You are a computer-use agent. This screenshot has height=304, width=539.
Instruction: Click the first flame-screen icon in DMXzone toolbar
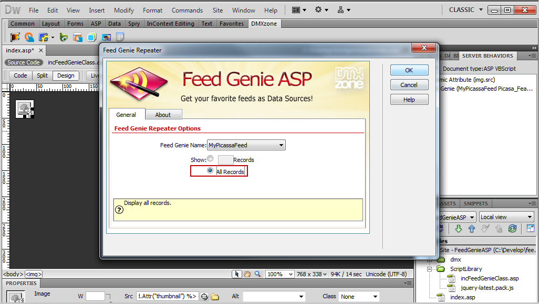coord(15,37)
